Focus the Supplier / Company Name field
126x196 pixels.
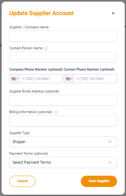click(x=63, y=36)
